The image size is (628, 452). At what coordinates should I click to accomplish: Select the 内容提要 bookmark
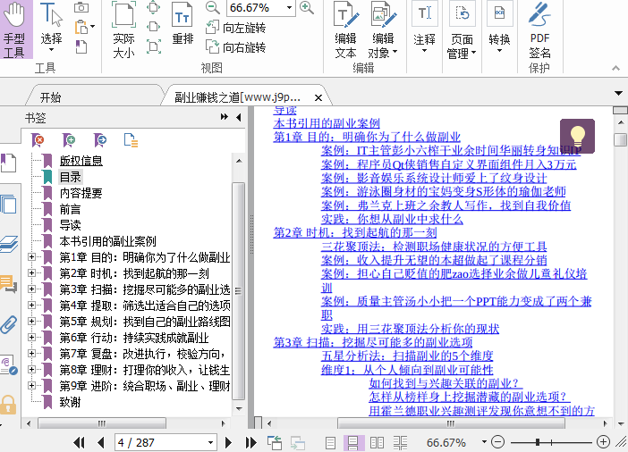tap(81, 193)
